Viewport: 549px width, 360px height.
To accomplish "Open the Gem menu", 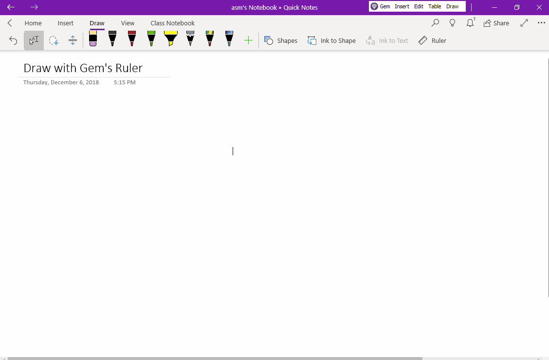I will point(380,6).
